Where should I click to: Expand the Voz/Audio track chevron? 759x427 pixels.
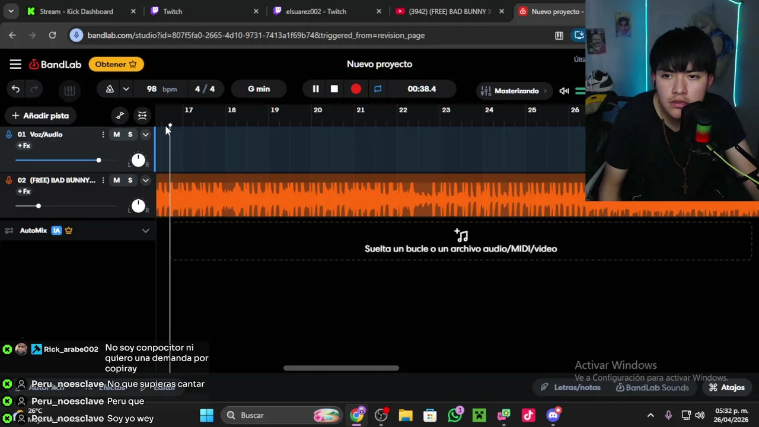[145, 135]
